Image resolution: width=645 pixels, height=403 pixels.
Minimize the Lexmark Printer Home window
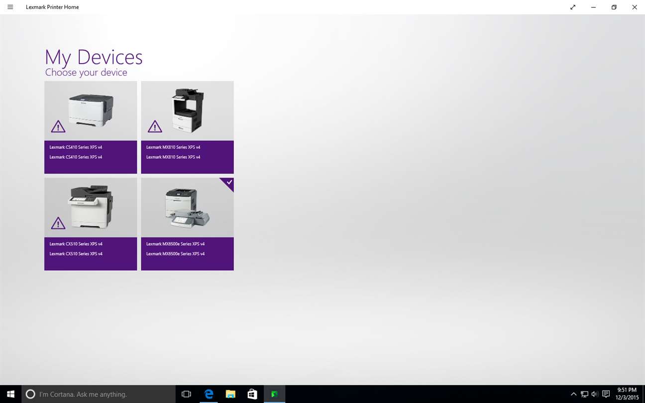click(x=593, y=7)
